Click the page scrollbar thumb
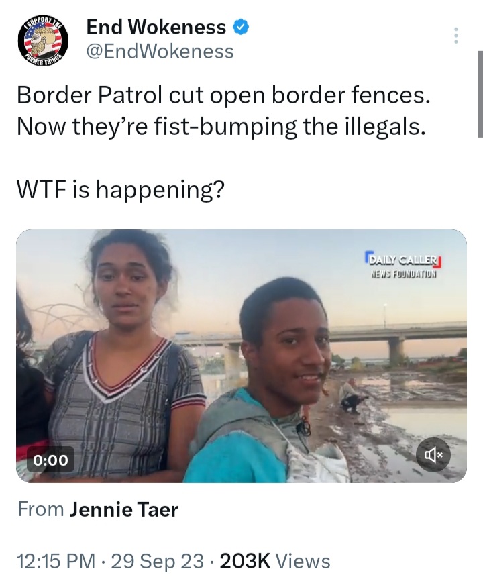 coord(480,94)
